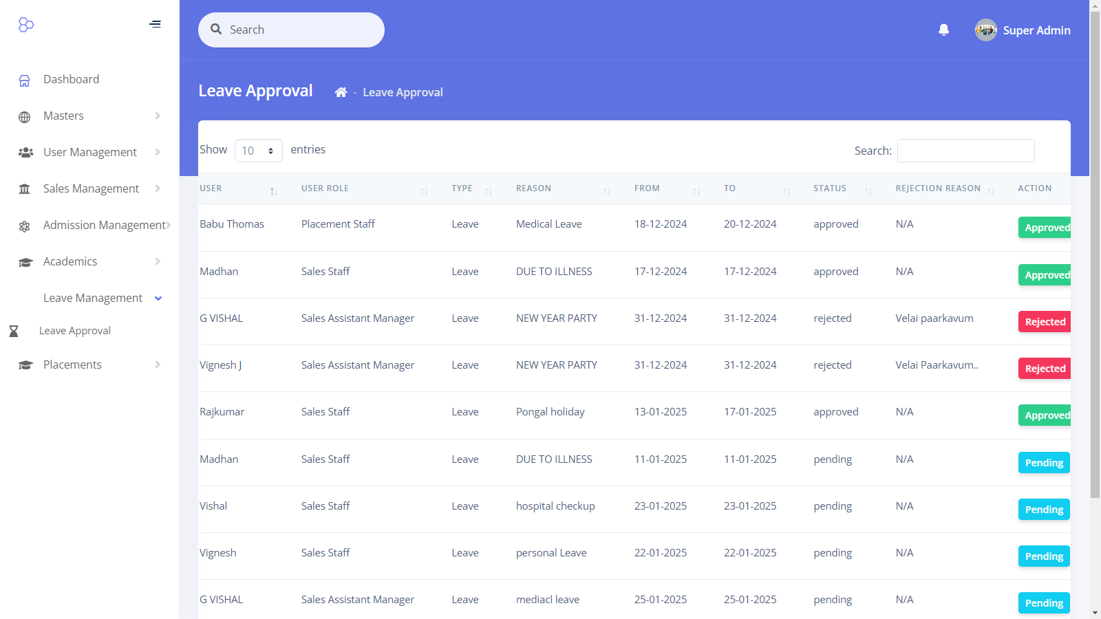Click the Dashboard store icon in the sidebar

click(x=25, y=80)
